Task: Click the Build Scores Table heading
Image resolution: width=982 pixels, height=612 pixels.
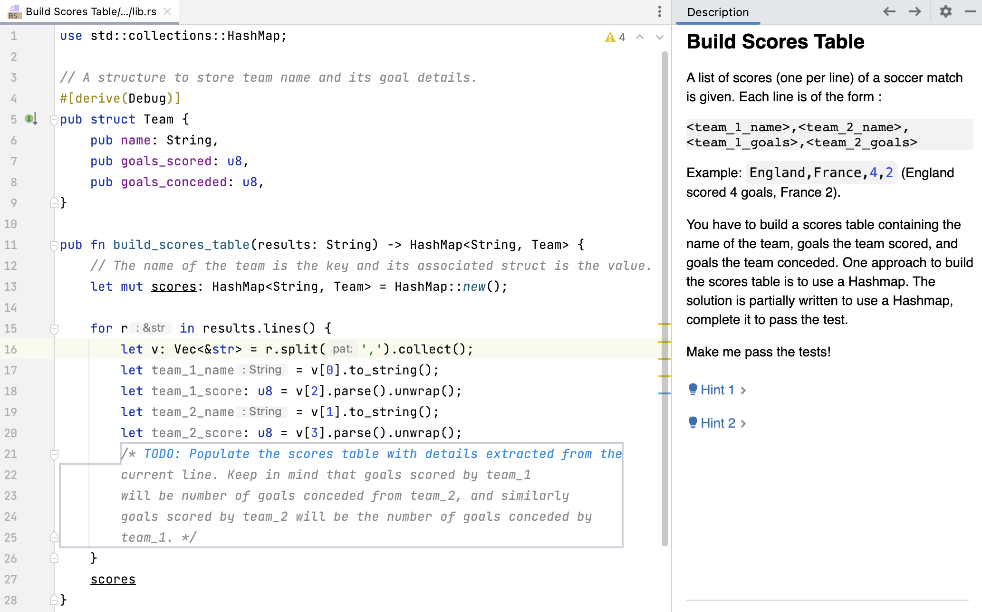Action: point(775,42)
